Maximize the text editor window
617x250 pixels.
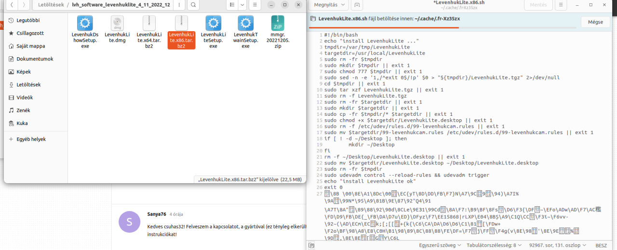(590, 5)
